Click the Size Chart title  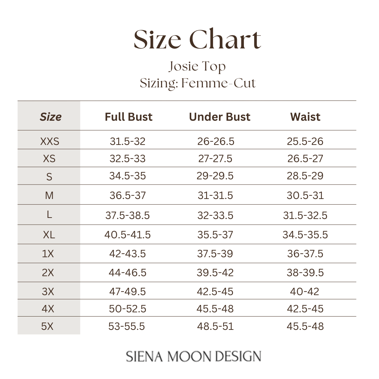197,39
